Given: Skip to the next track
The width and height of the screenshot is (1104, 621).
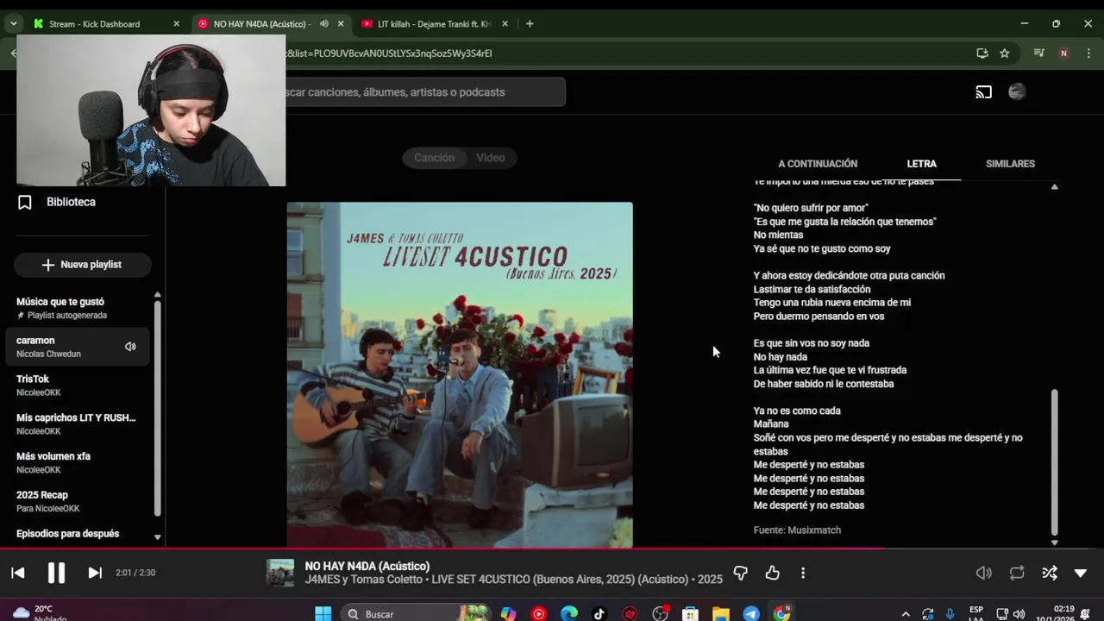Looking at the screenshot, I should coord(95,573).
